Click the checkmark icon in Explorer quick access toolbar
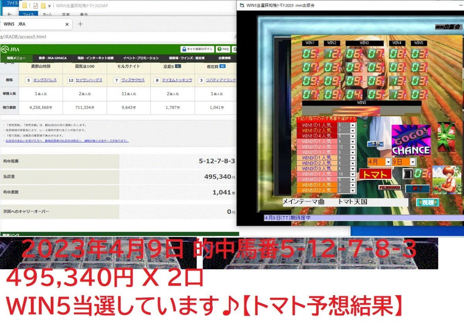 coord(35,5)
